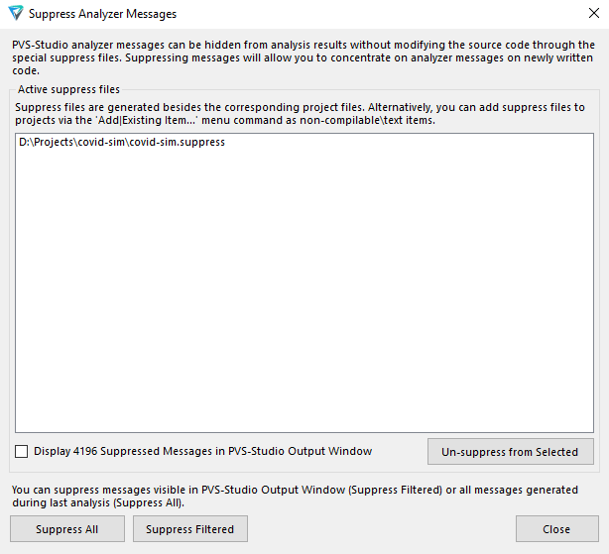
Task: Click the empty title bar area right of the title
Action: [377, 15]
